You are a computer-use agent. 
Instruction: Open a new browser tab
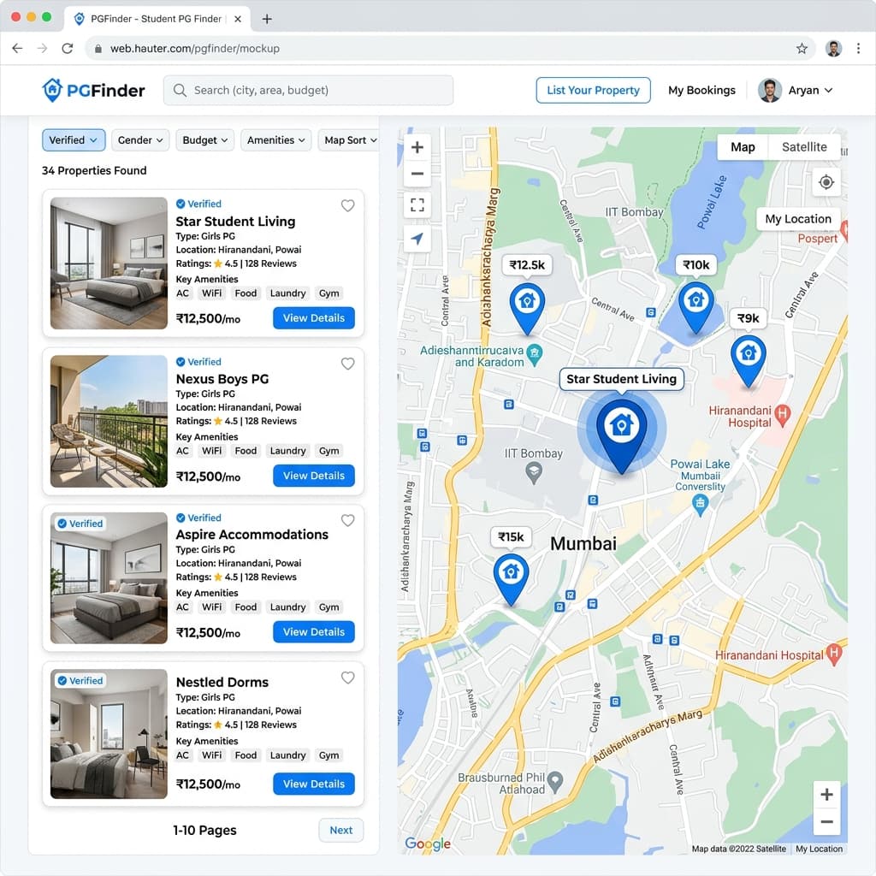(x=267, y=19)
